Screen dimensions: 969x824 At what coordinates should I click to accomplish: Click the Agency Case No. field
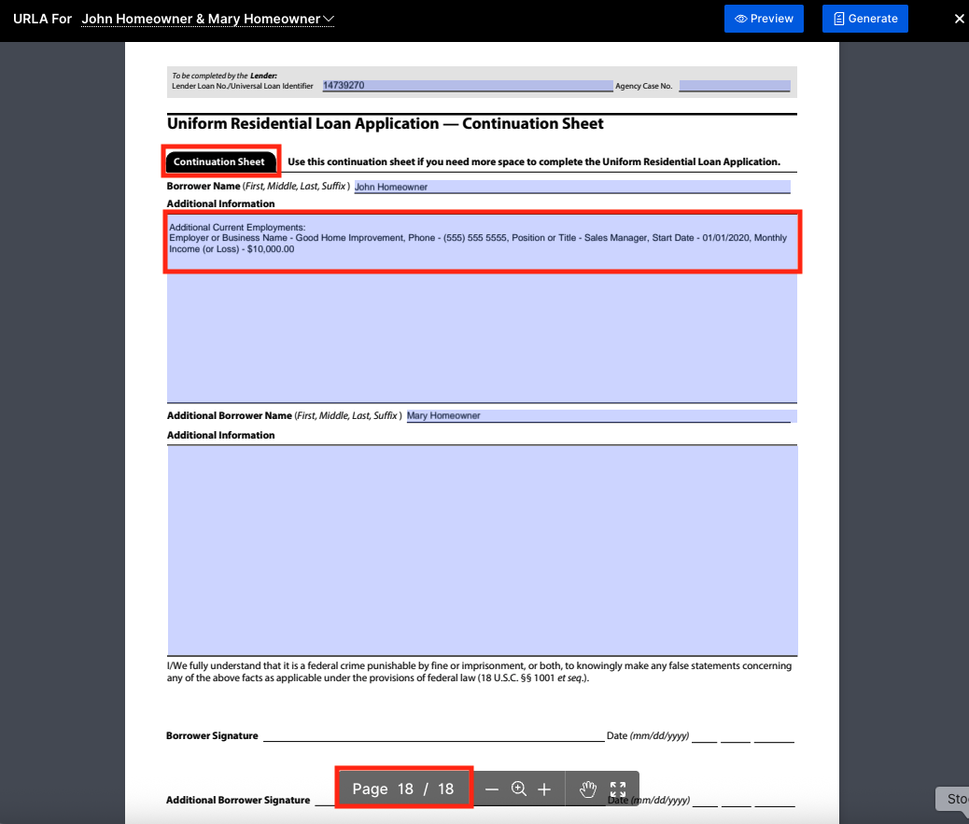coord(734,86)
